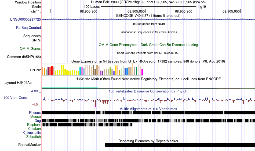255x151 pixels.
Task: Click the RefSeq genes from NCBI title
Action: pyautogui.click(x=148, y=24)
